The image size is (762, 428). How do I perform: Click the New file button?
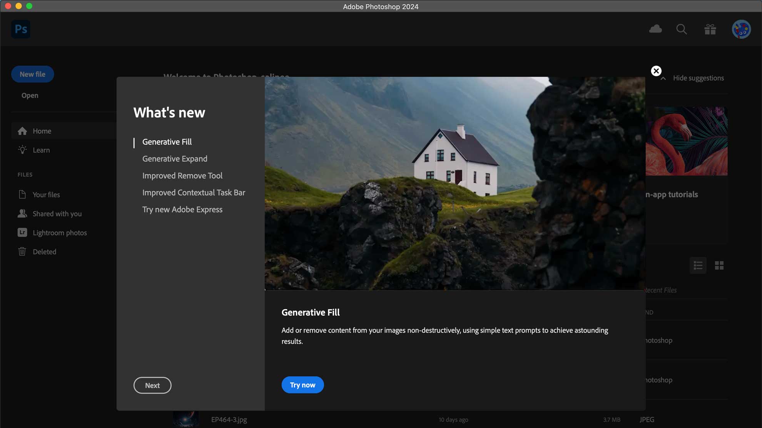click(x=32, y=74)
